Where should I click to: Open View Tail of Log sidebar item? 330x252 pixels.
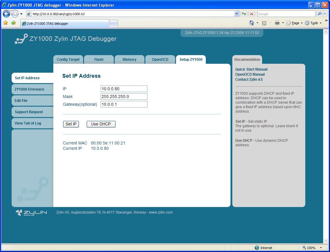(32, 123)
